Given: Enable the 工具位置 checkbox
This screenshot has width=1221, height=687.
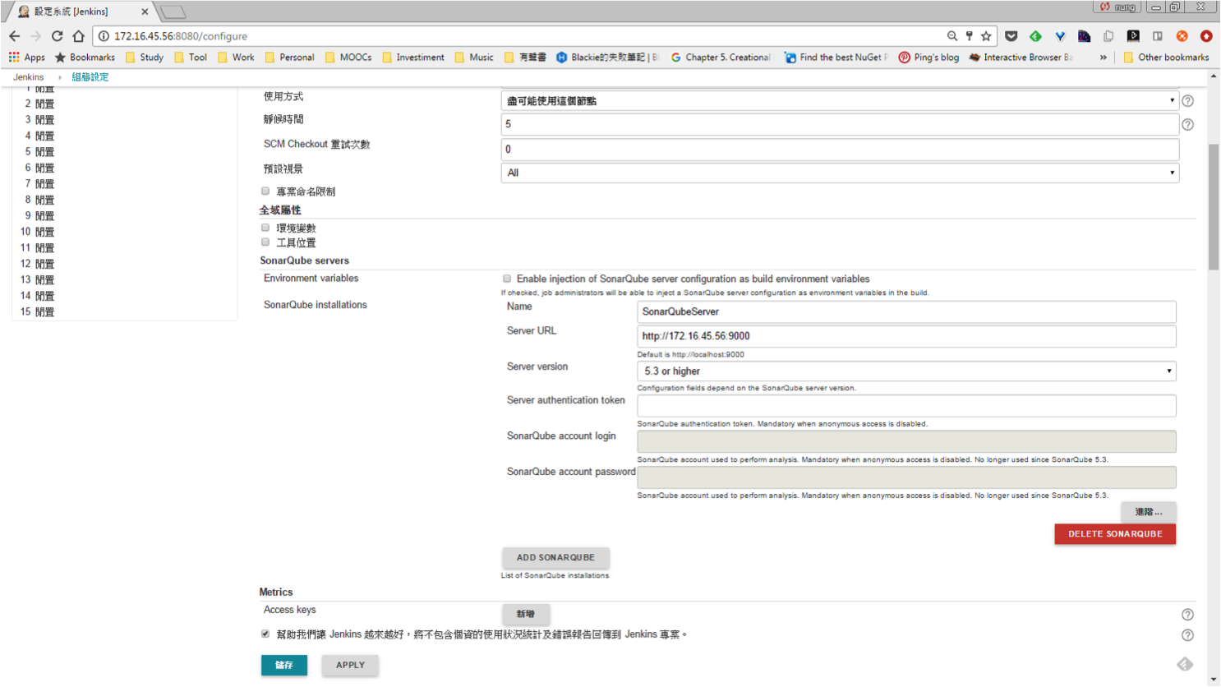Looking at the screenshot, I should pos(265,242).
